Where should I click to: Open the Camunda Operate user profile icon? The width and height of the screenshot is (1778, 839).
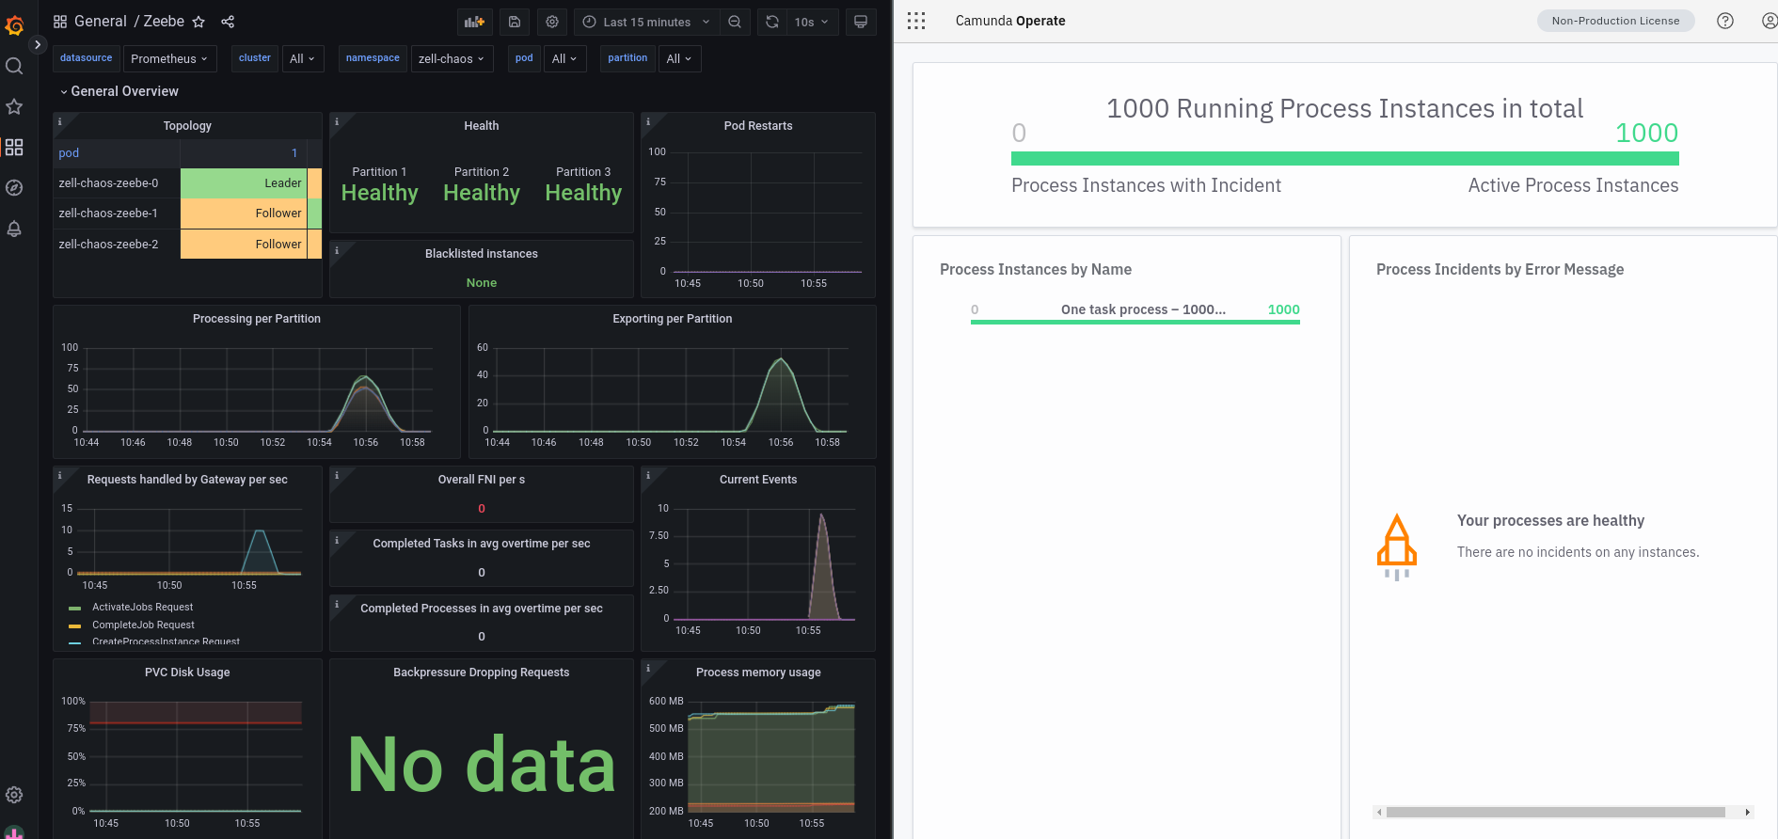1770,21
